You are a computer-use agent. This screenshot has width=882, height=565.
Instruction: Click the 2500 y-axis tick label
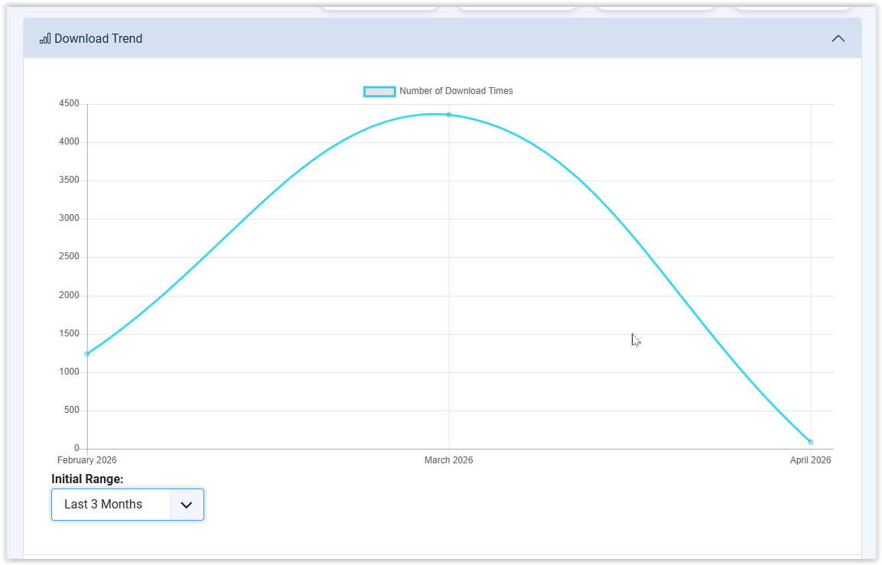point(69,257)
